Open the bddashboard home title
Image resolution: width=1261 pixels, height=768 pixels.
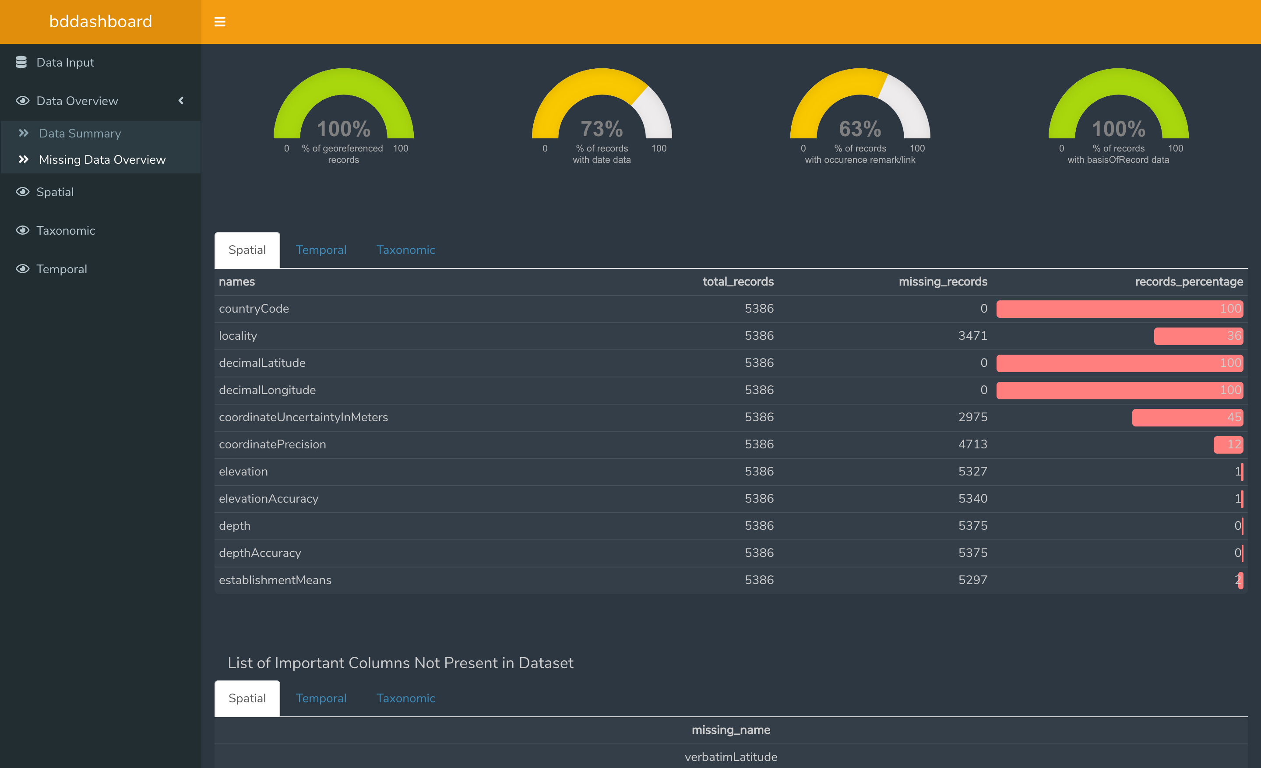click(x=100, y=21)
